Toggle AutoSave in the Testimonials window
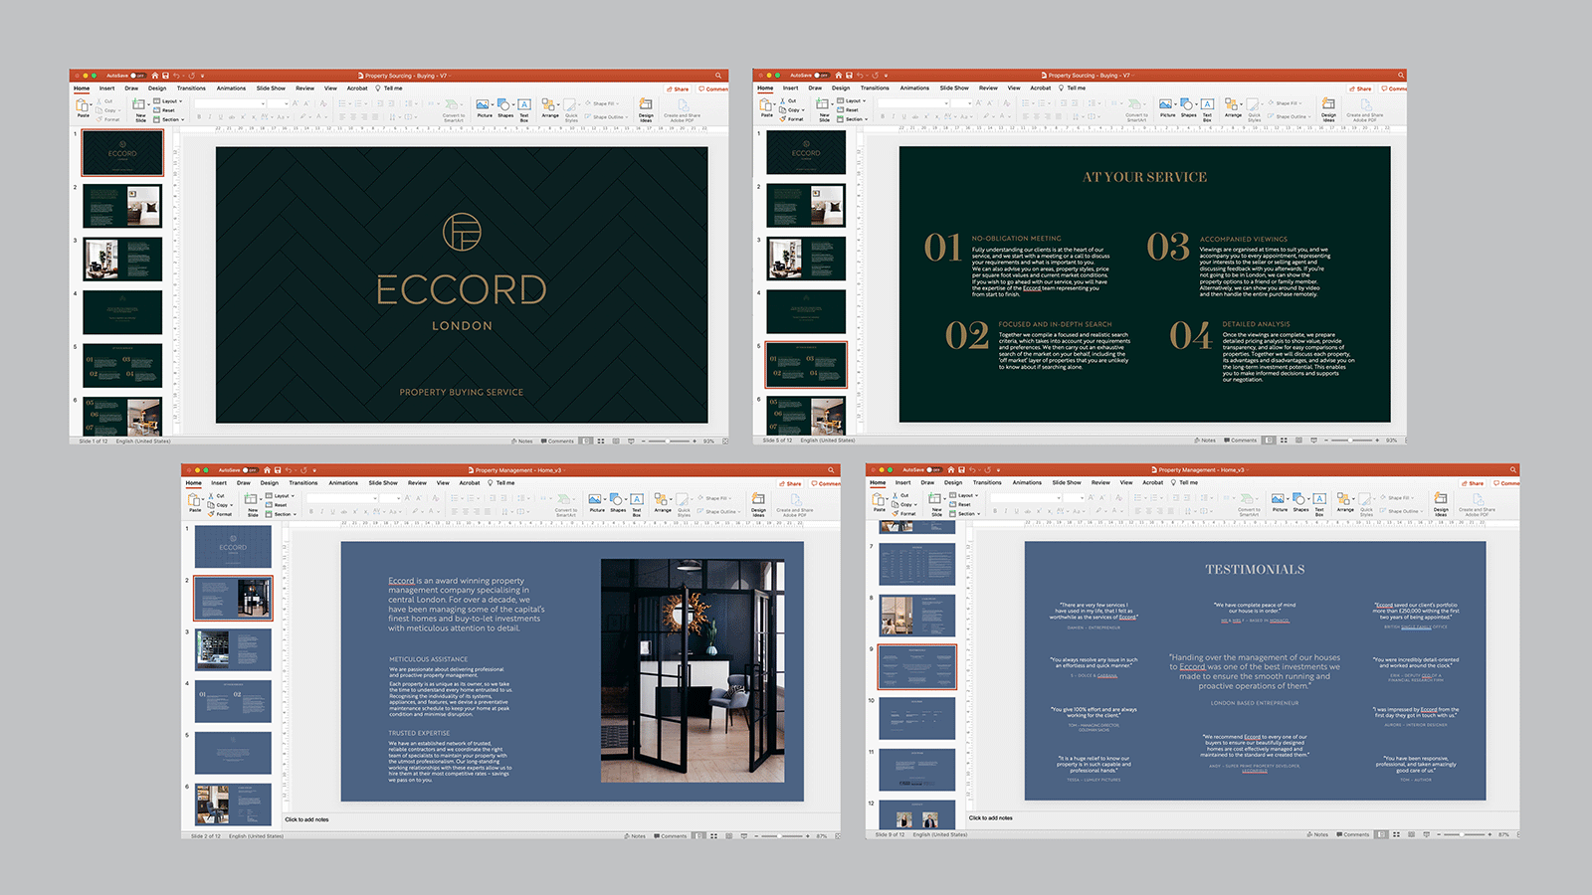Viewport: 1592px width, 895px height. tap(934, 469)
